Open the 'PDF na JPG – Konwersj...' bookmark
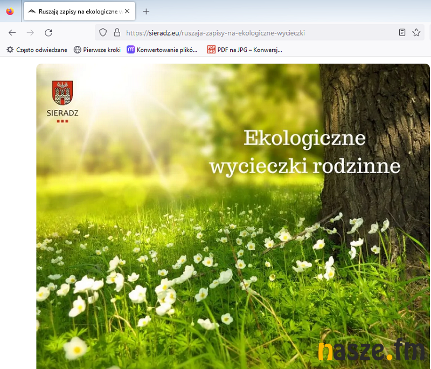The width and height of the screenshot is (431, 369). coord(245,50)
